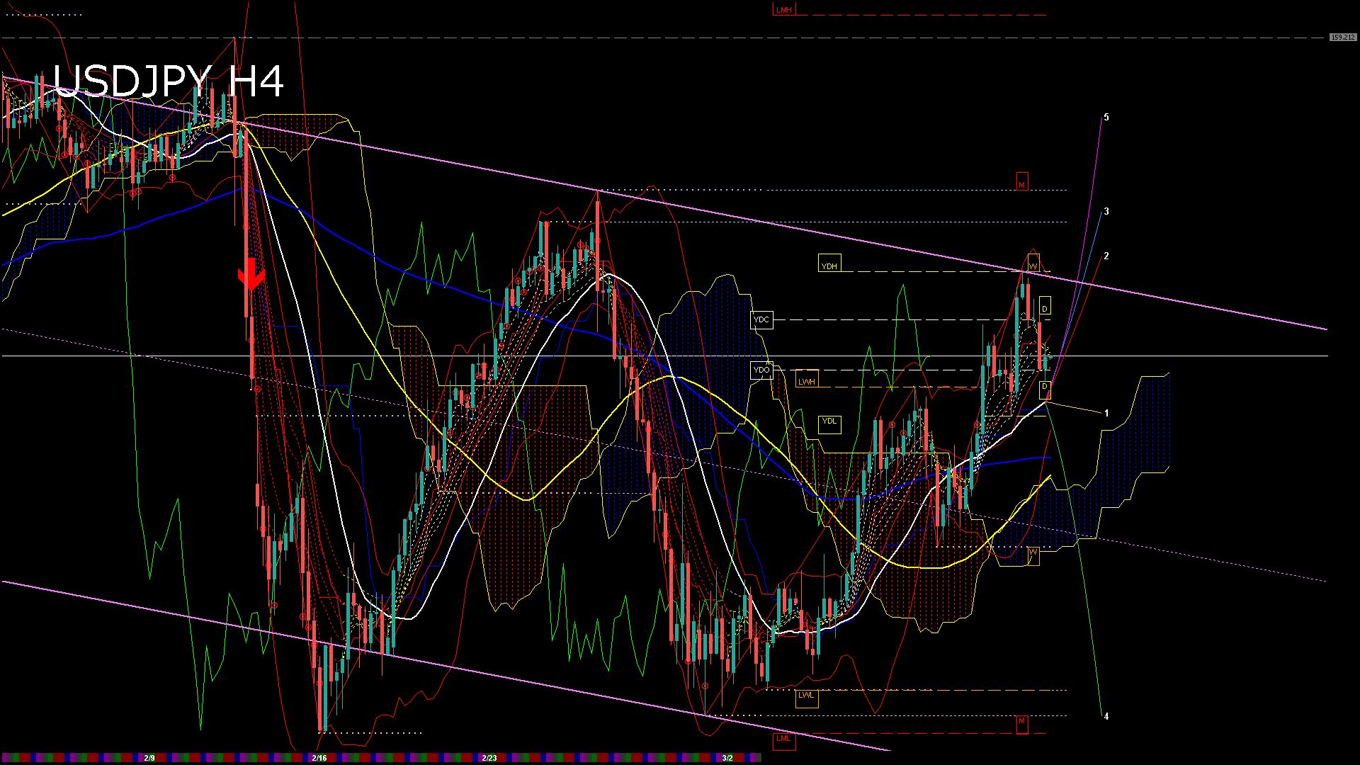Click the 3/2 date label on timeline
Screen dimensions: 1360x765
[x=729, y=757]
